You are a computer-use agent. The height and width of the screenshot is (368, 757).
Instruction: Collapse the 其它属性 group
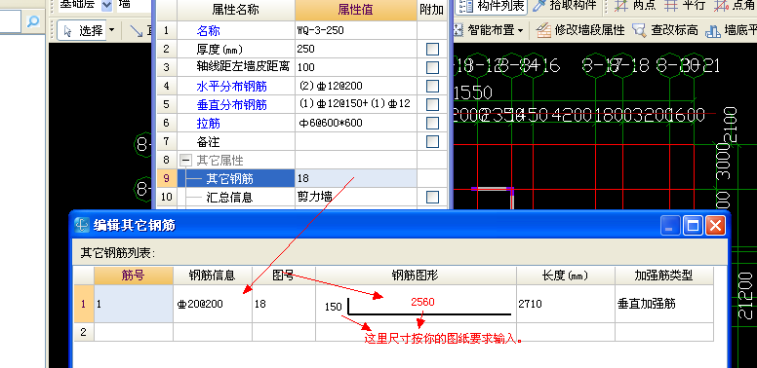186,161
